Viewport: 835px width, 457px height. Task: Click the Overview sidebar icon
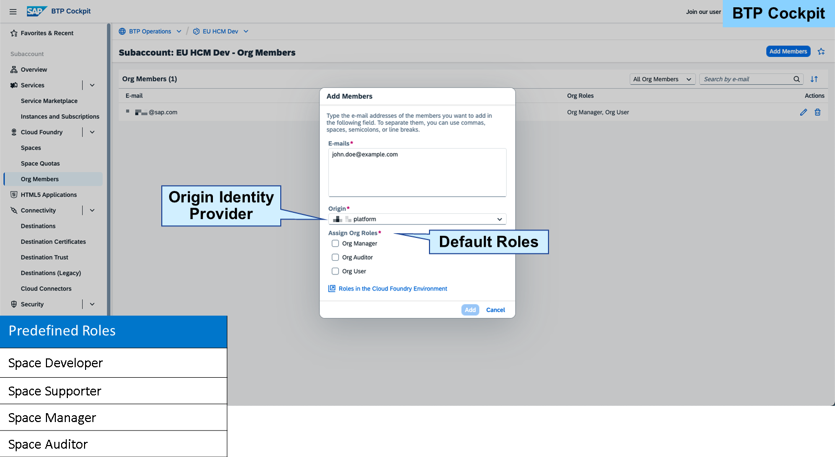tap(14, 69)
